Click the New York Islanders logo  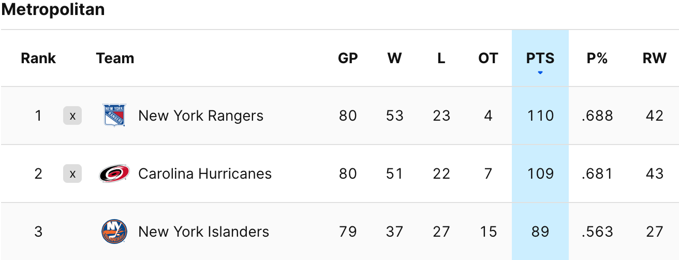click(x=114, y=232)
